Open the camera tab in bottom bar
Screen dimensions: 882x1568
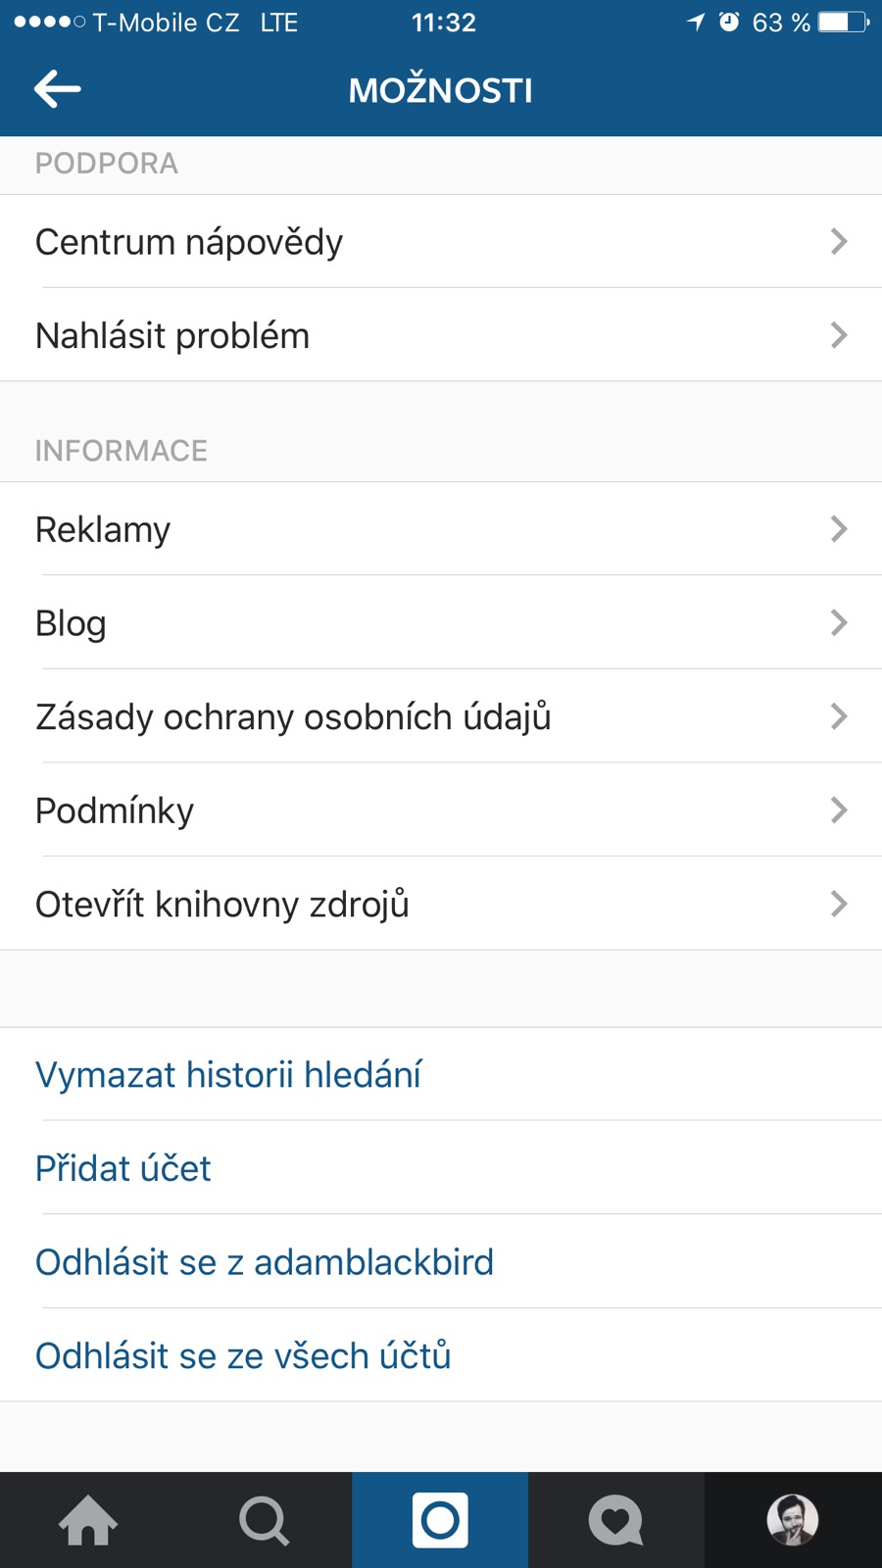(440, 1520)
